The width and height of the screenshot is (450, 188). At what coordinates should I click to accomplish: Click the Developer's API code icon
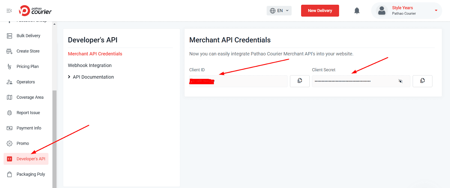(x=10, y=159)
